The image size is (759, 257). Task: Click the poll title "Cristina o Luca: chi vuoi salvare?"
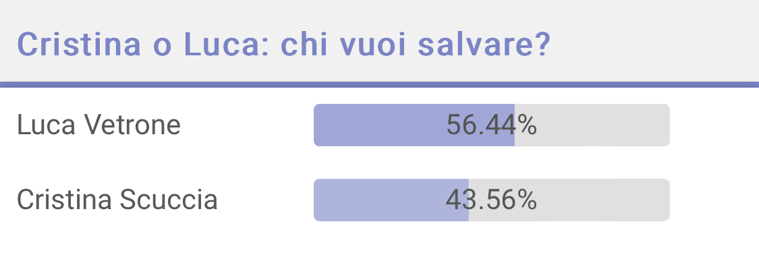click(283, 45)
